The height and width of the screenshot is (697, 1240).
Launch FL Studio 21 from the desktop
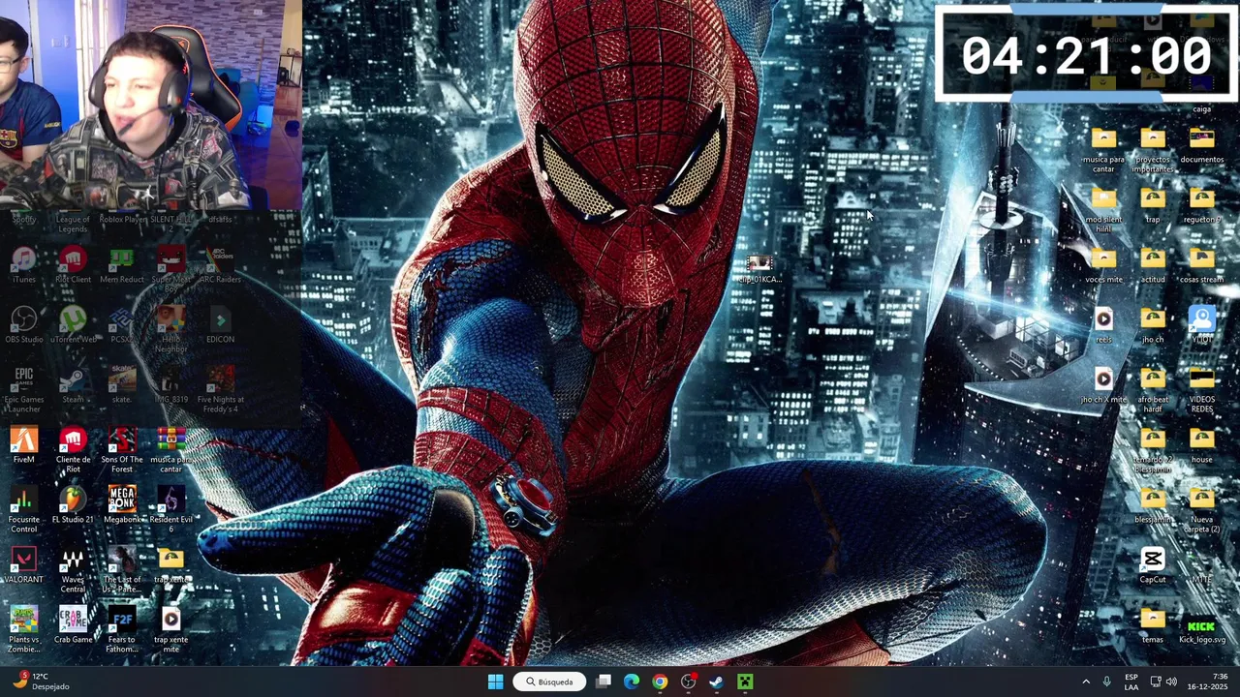coord(73,505)
